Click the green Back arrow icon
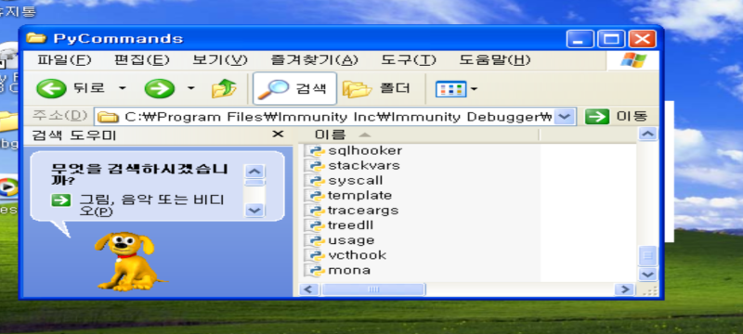 click(x=51, y=88)
